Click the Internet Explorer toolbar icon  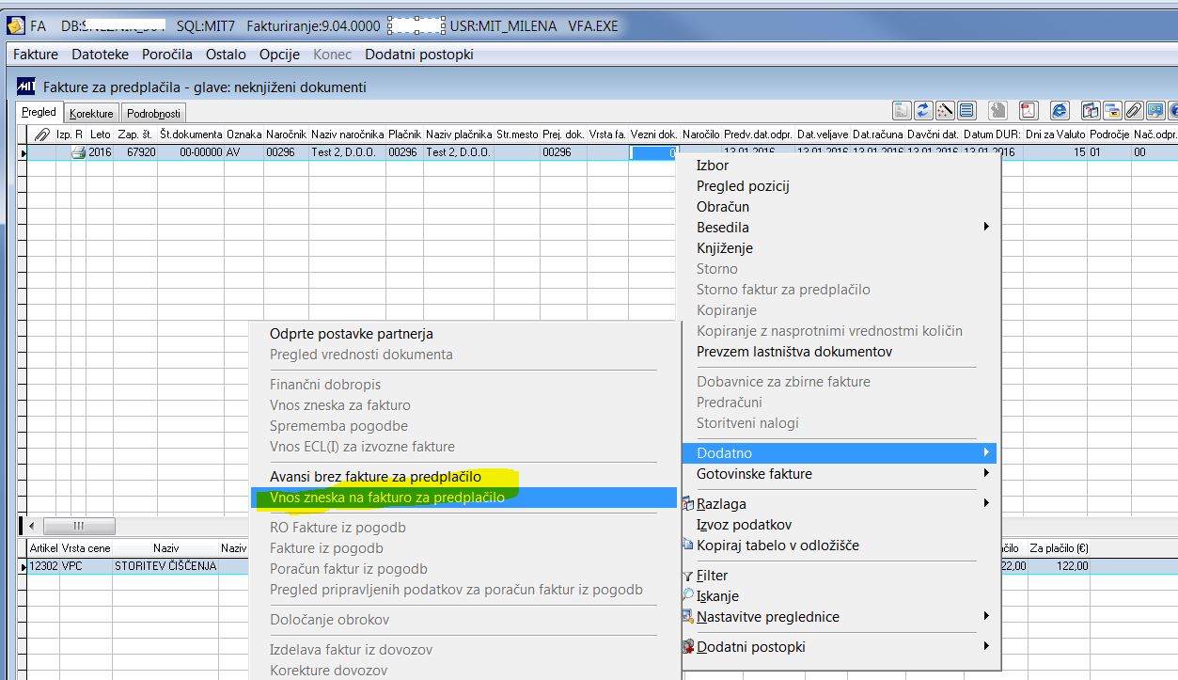tap(1060, 110)
